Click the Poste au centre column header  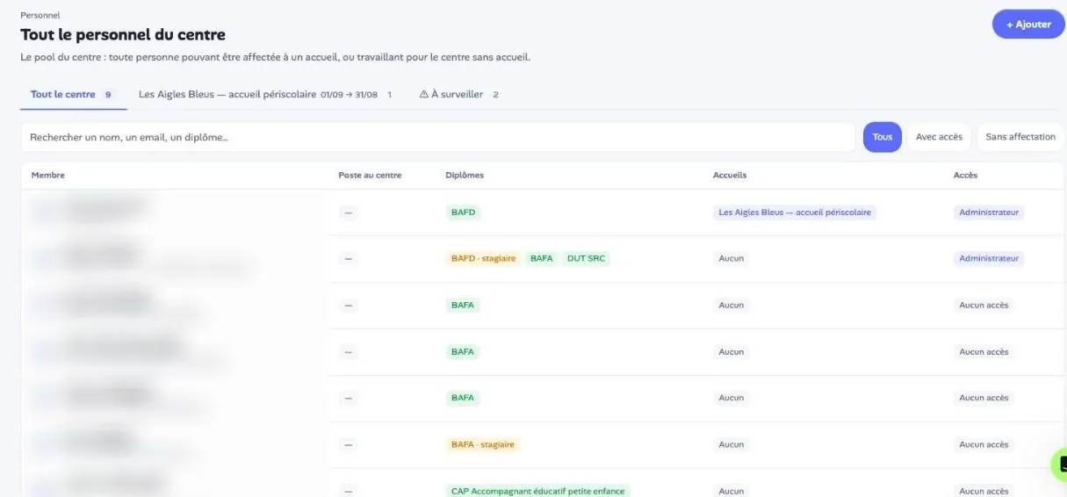[x=370, y=176]
